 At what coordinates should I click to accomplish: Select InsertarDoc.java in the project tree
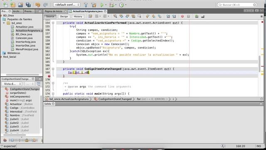[25, 45]
